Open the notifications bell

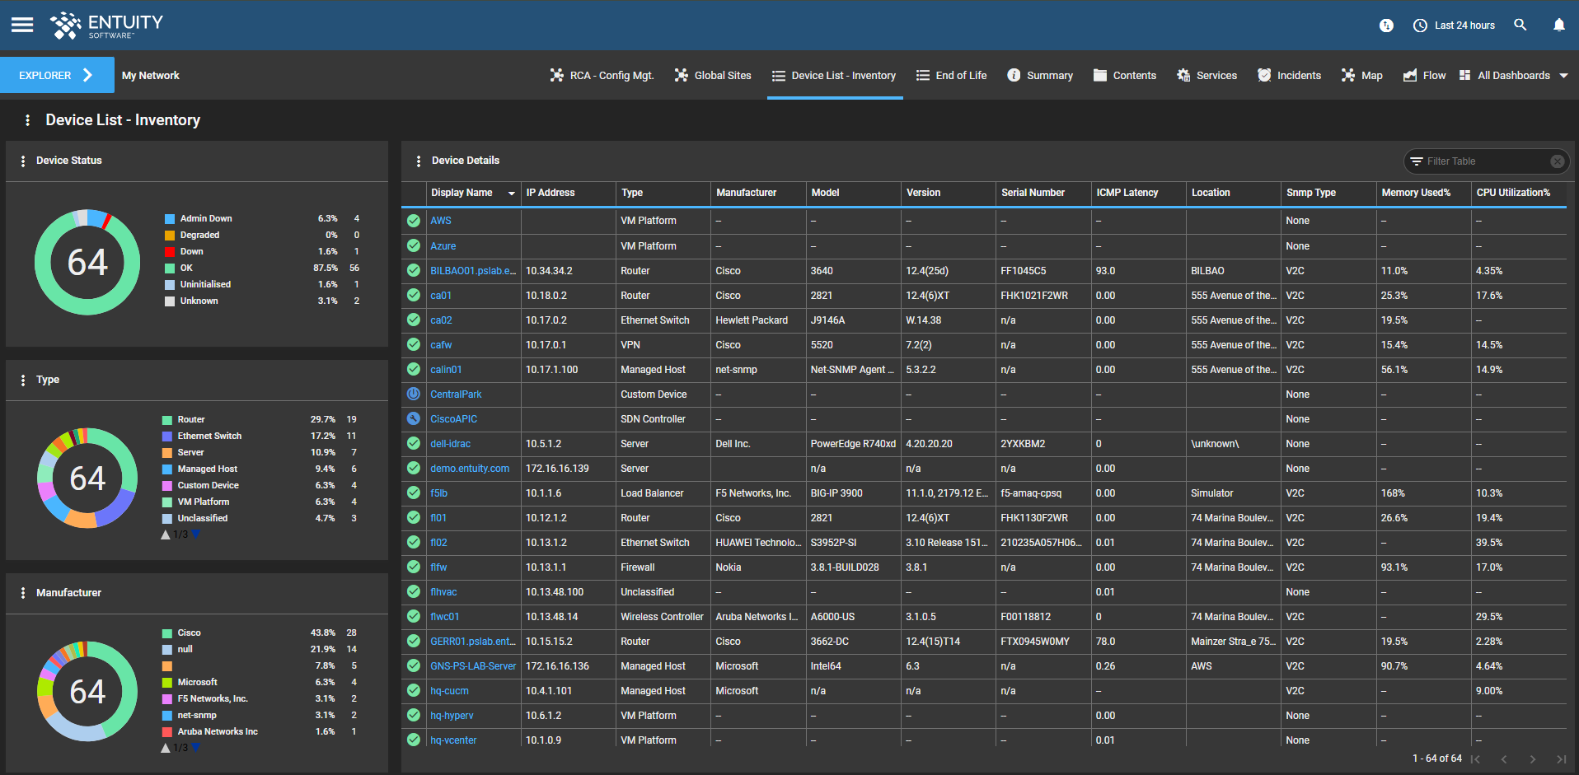point(1558,25)
